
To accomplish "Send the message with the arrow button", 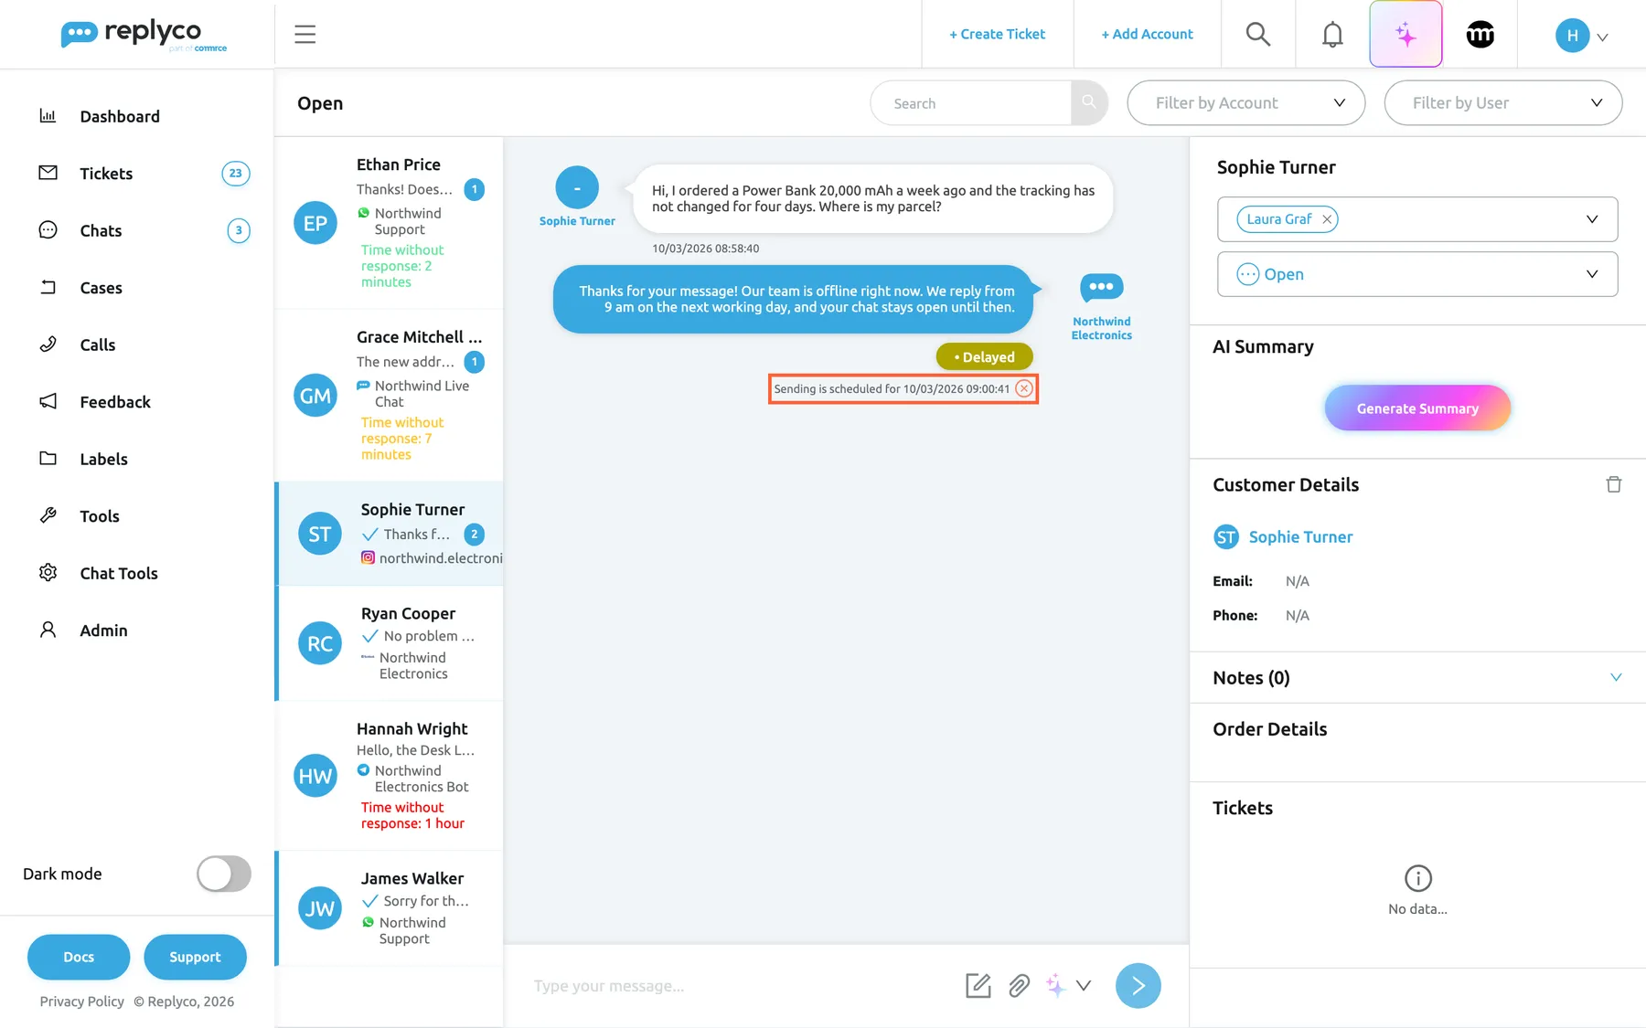I will [x=1138, y=985].
